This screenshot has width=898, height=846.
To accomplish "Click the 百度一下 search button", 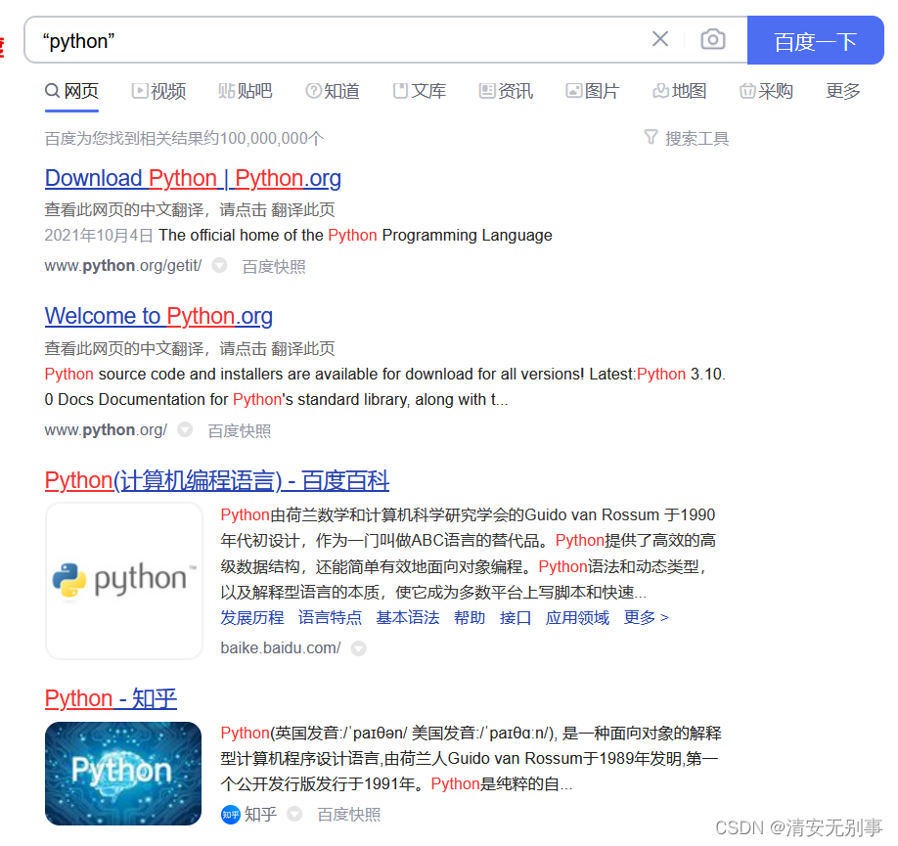I will pos(815,40).
